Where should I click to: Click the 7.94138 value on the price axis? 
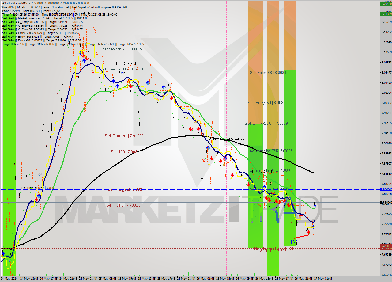click(386, 133)
